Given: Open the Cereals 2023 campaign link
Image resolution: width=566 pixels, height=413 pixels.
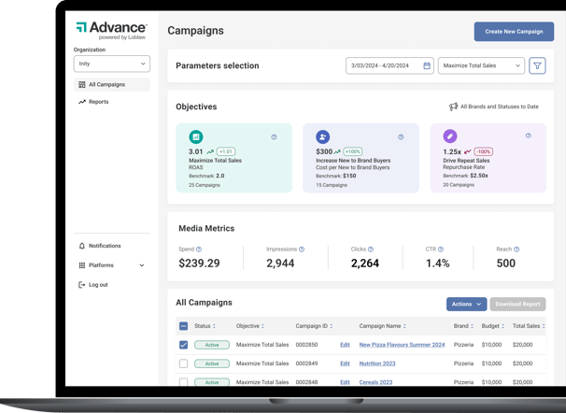Looking at the screenshot, I should (x=375, y=382).
